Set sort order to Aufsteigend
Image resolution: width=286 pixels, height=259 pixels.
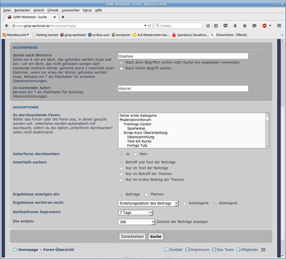185,204
